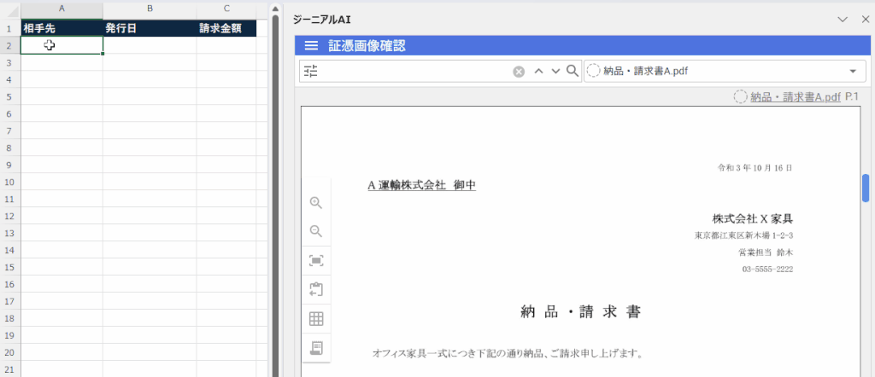This screenshot has width=875, height=377.
Task: Open the hamburger menu beside 証憑画像確認
Action: tap(311, 46)
